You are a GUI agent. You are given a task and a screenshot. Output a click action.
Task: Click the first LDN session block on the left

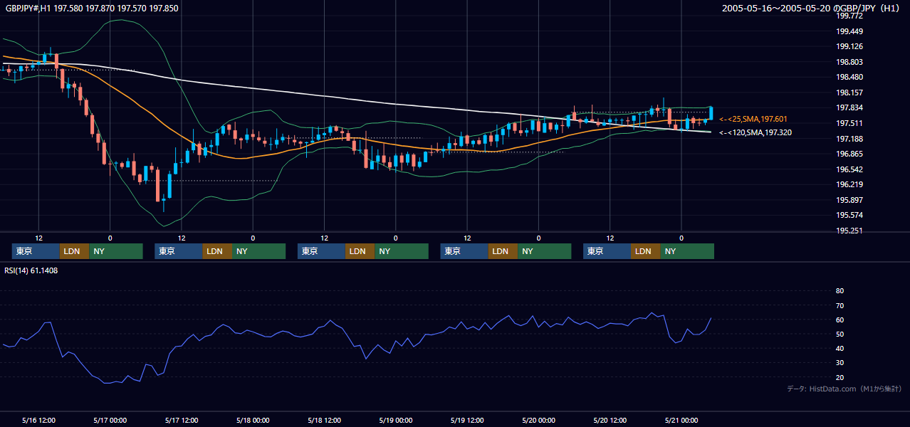coord(74,251)
